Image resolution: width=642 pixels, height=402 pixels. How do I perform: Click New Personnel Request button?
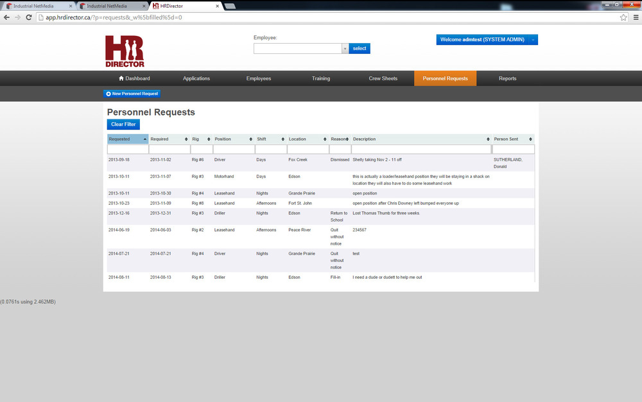point(132,94)
